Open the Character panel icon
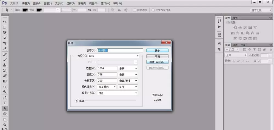 (219, 44)
